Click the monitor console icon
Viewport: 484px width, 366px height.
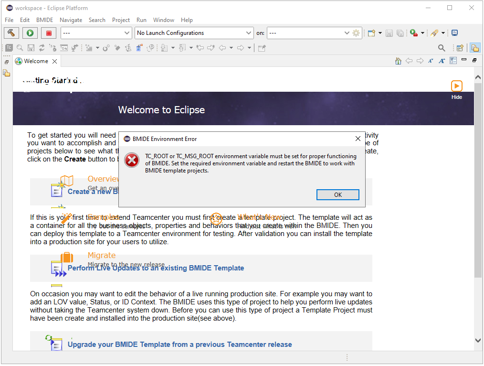click(454, 33)
